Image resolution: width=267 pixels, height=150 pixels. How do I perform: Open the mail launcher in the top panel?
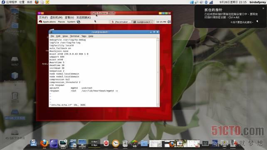tap(42, 2)
